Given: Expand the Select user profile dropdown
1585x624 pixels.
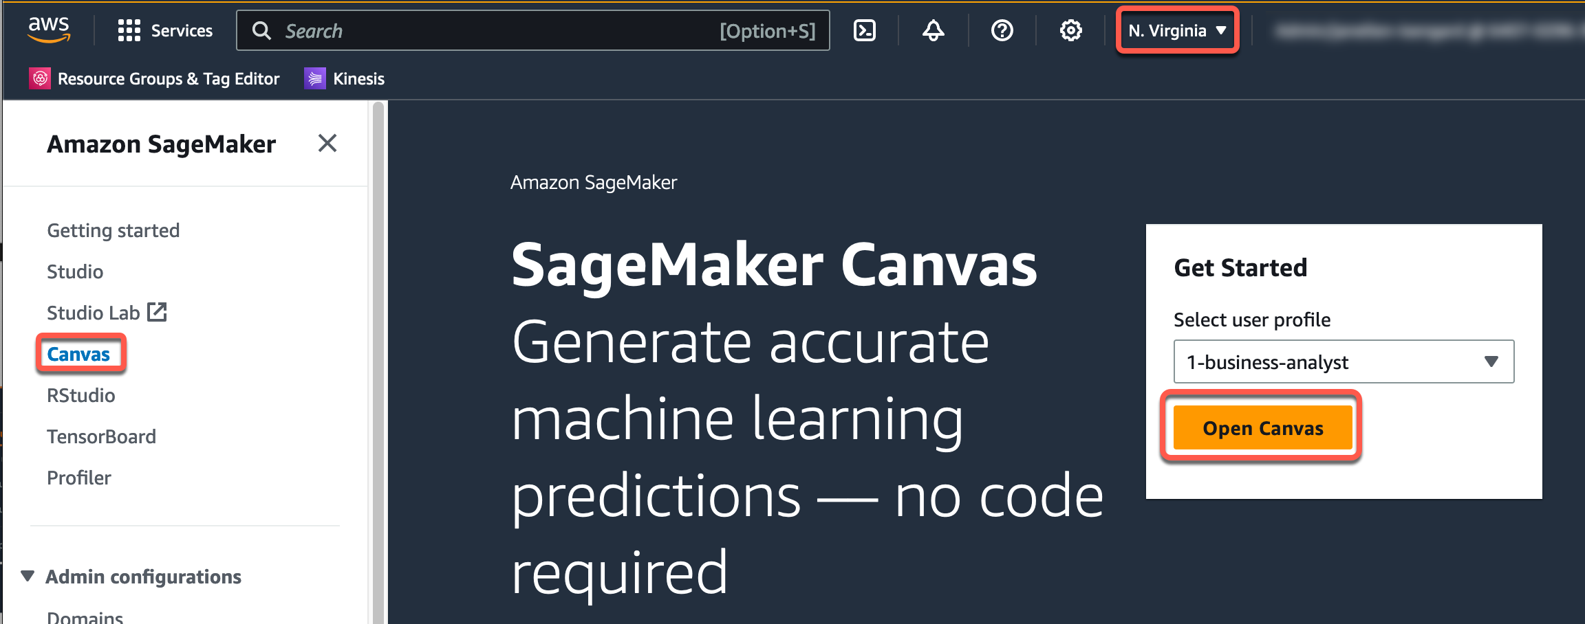Looking at the screenshot, I should coord(1343,361).
